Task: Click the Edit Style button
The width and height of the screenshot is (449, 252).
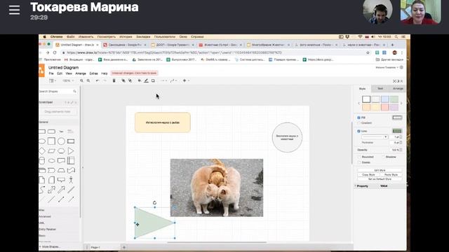Action: pos(380,170)
